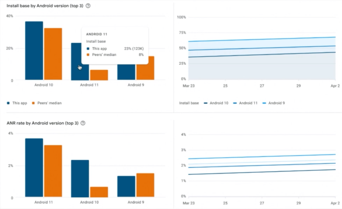Viewport: 342px width, 209px height.
Task: Select the Android 11 orange peers' median install bar
Action: click(x=99, y=75)
